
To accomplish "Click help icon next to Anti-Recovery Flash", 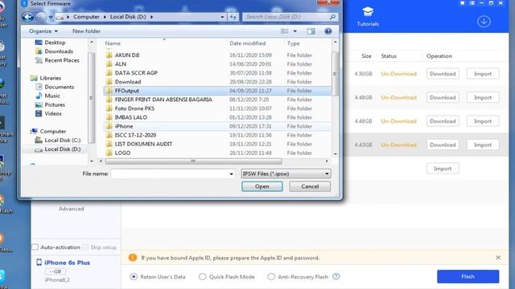I will pos(336,276).
